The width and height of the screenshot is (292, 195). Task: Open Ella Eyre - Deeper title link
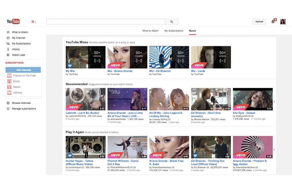tap(244, 113)
